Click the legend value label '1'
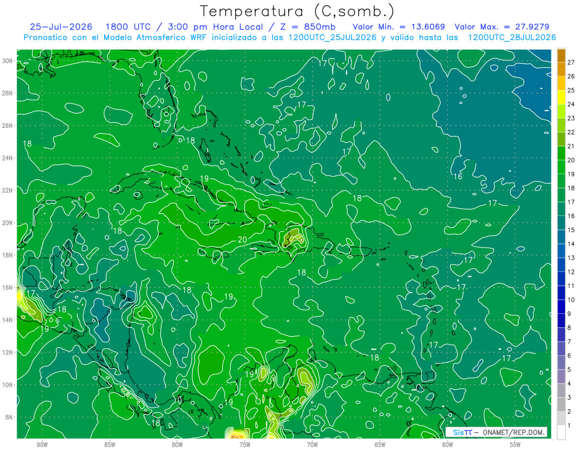The image size is (584, 451). tap(569, 426)
